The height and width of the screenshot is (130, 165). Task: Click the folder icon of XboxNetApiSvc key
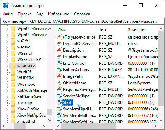(13, 115)
